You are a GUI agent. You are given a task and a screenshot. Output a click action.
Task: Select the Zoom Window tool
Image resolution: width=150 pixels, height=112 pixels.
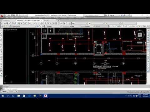[x=48, y=23]
